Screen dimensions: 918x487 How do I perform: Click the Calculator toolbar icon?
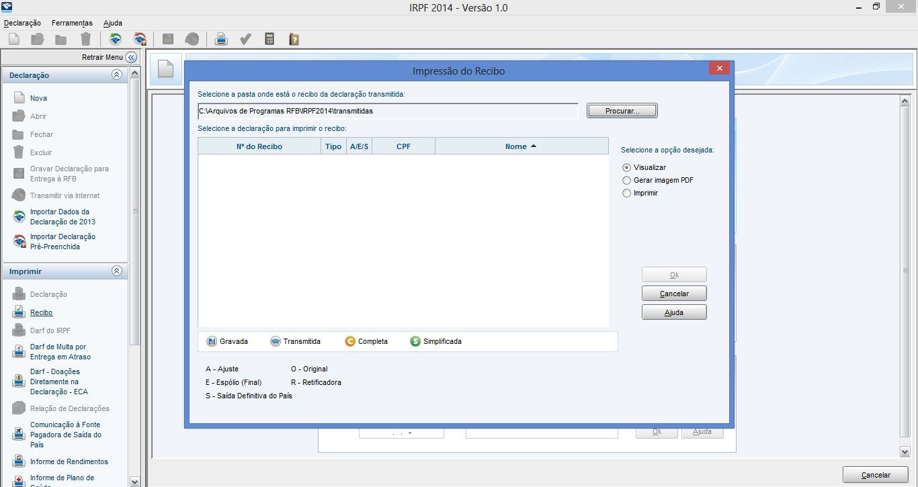click(x=269, y=40)
